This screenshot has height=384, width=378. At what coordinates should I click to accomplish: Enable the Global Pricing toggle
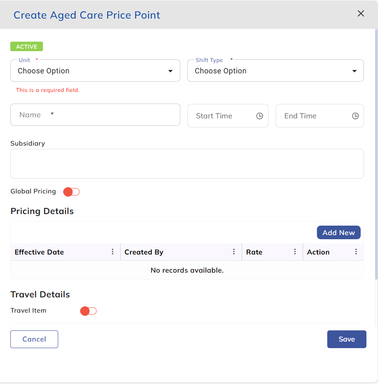71,192
